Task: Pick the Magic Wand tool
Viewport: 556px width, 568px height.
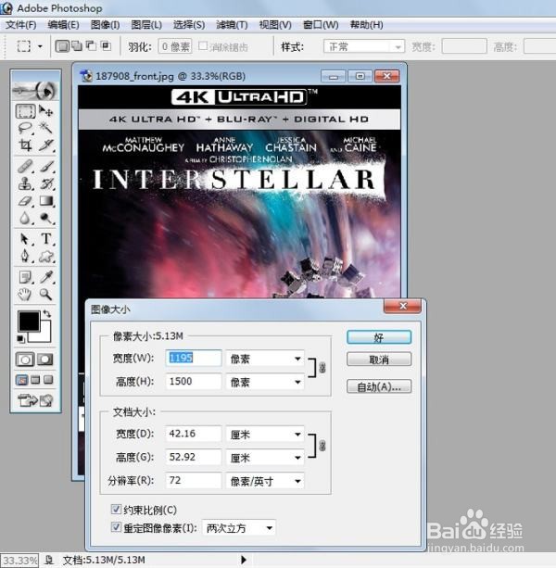Action: pyautogui.click(x=46, y=128)
